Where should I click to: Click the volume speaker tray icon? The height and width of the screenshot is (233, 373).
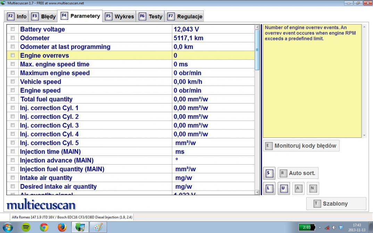334,227
